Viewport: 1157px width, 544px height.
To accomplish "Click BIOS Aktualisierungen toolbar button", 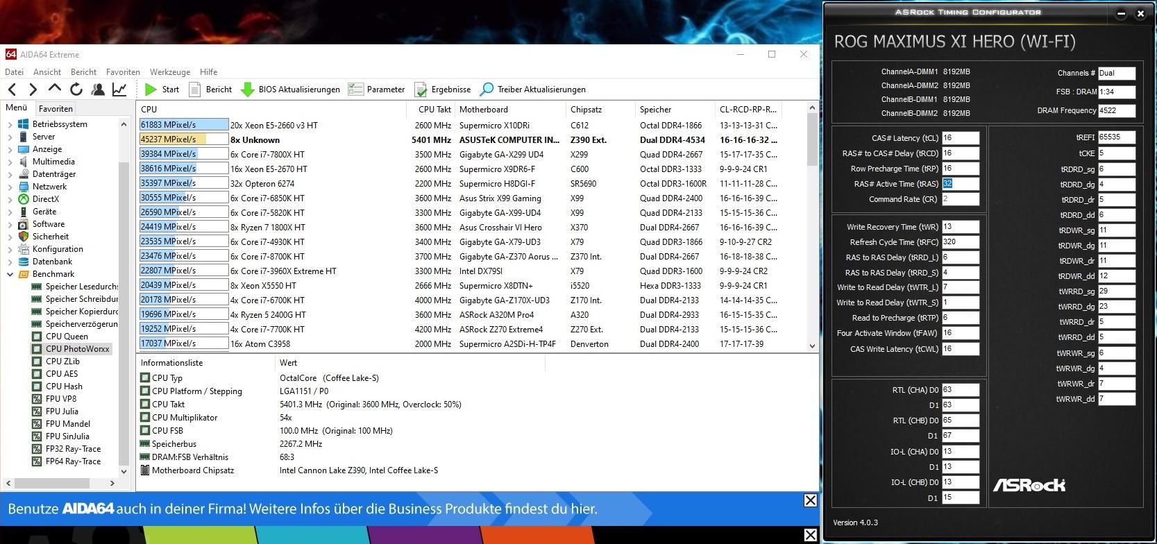I will point(290,89).
